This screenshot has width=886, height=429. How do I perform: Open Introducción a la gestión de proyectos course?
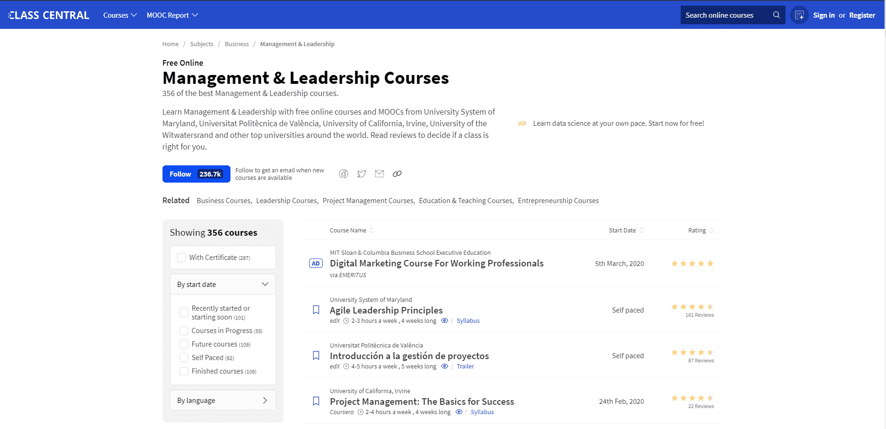[x=409, y=356]
